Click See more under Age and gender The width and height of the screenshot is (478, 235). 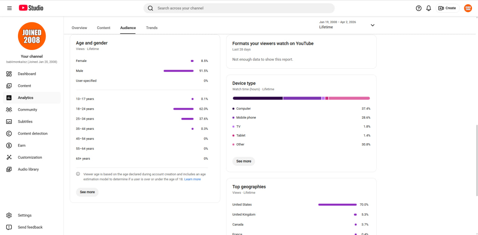click(x=87, y=192)
